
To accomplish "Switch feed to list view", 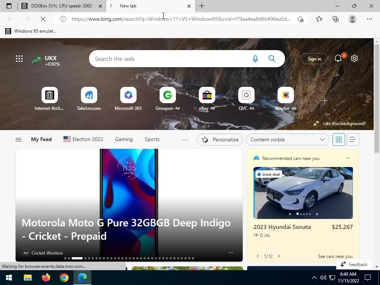I will [353, 140].
